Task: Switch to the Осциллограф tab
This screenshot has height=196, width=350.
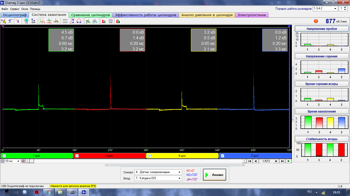Action: [x=15, y=15]
